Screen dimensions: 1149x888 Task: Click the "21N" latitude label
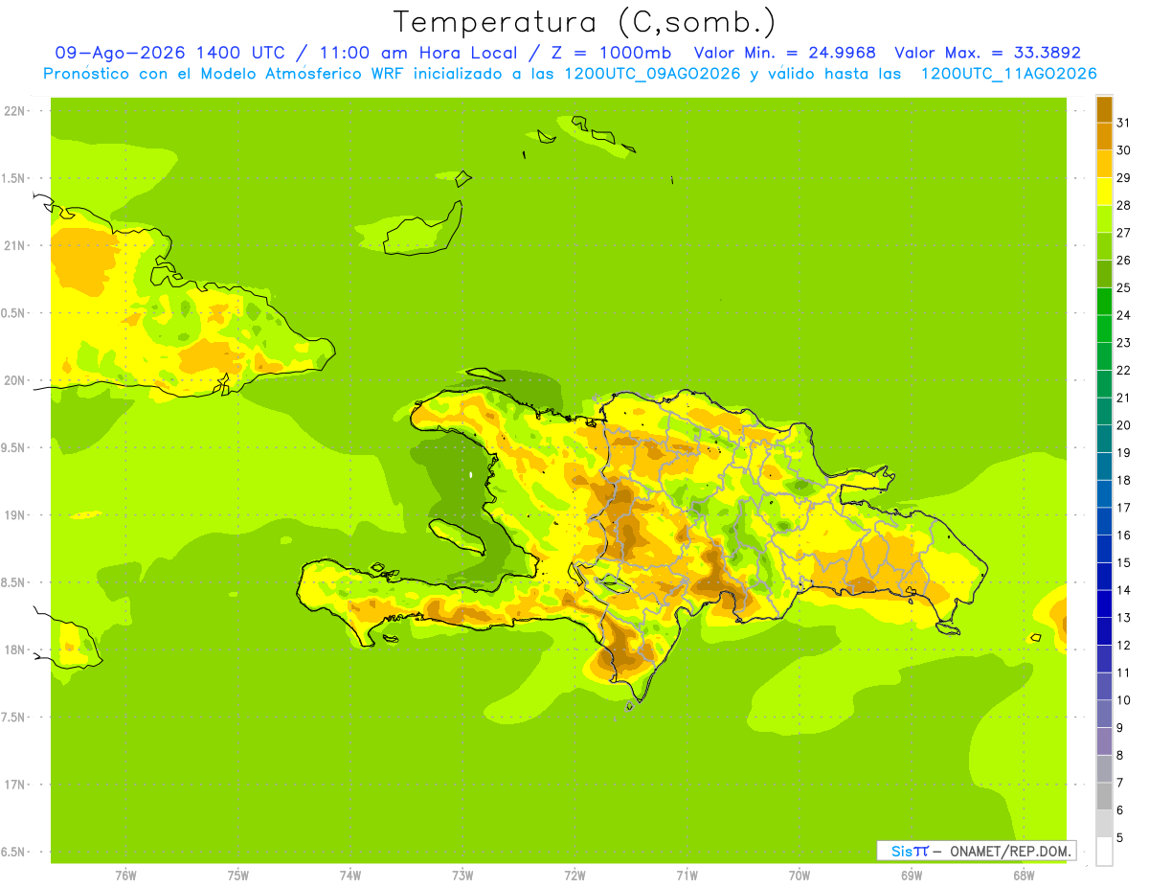click(x=13, y=245)
